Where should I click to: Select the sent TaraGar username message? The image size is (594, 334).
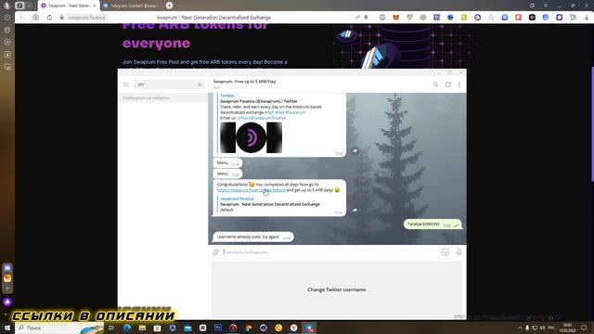coord(433,225)
